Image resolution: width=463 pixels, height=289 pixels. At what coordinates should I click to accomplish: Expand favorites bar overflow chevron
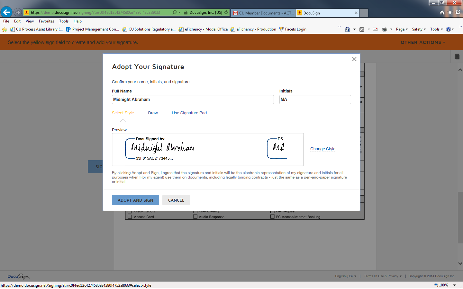339,27
